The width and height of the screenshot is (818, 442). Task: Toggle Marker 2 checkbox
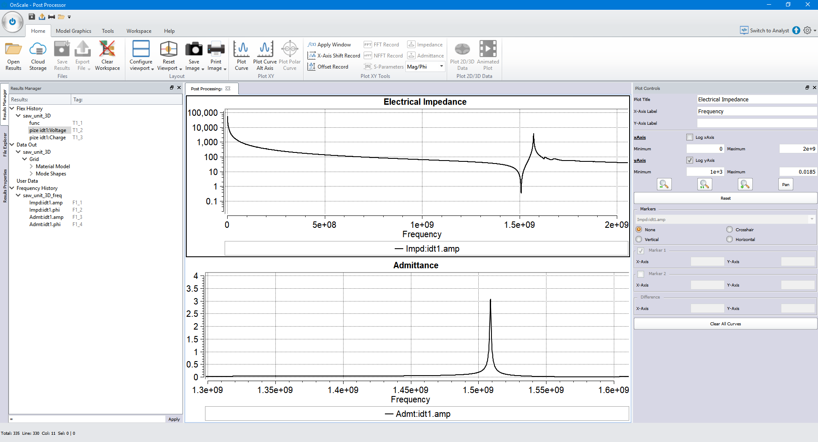tap(641, 274)
